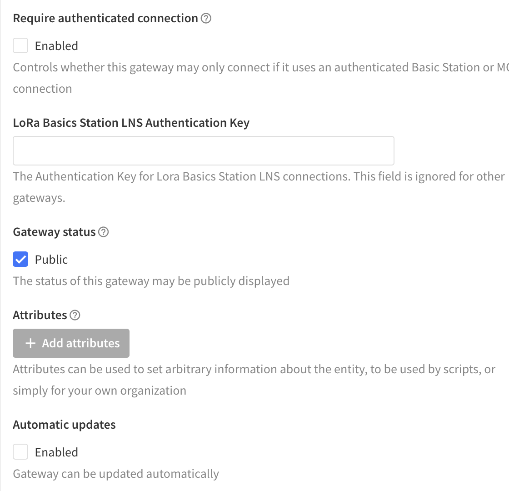Click the plus icon on Add attributes
This screenshot has height=491, width=509.
pyautogui.click(x=30, y=343)
